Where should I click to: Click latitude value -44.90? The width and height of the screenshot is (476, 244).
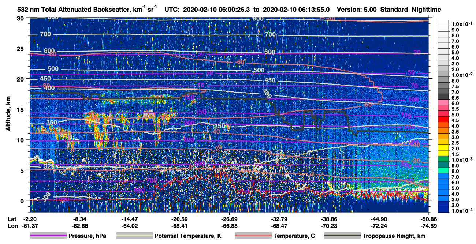[x=379, y=219]
